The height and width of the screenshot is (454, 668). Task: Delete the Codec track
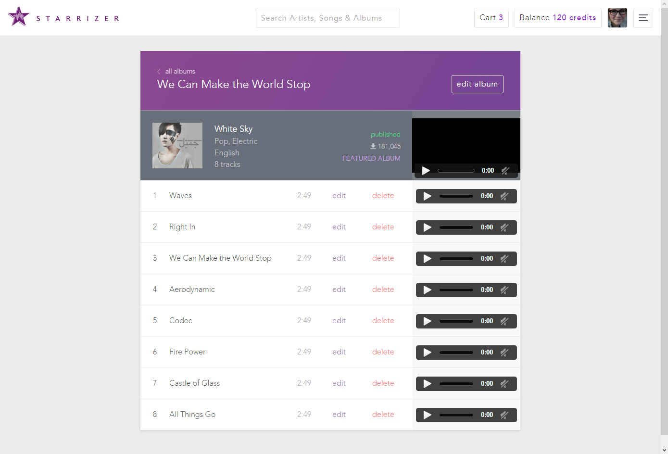click(383, 321)
